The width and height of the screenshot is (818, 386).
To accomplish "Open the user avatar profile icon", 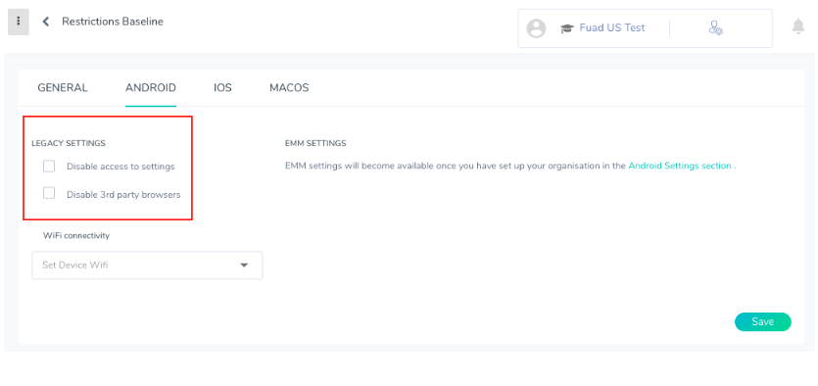I will tap(536, 28).
